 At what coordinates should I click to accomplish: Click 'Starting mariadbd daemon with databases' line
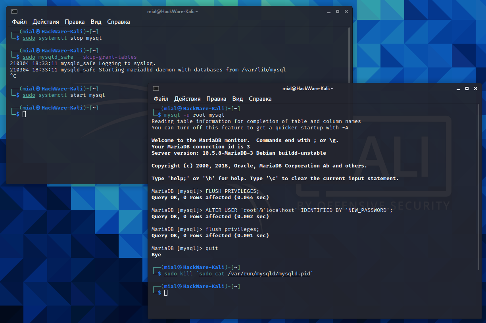[148, 70]
